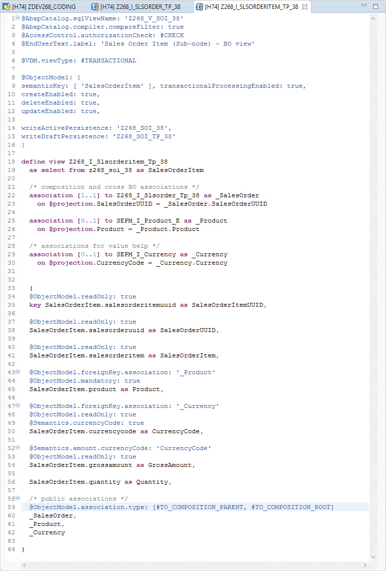Viewport: 386px width, 571px height.
Task: Close the Z268_I_SLSORDERITEM_TP_38 tab
Action: pyautogui.click(x=305, y=6)
